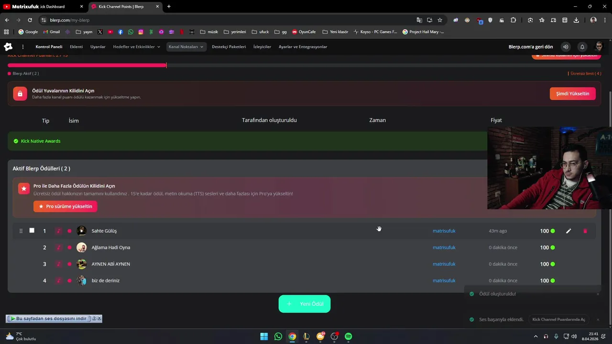The width and height of the screenshot is (612, 344).
Task: Click the edit pencil for Sahte Gülüş
Action: (x=568, y=231)
